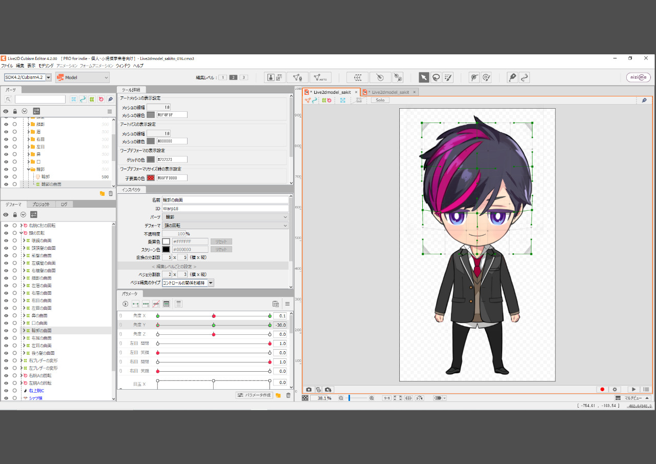The width and height of the screenshot is (656, 464).
Task: Click the 名前 field in inspector
Action: [225, 200]
